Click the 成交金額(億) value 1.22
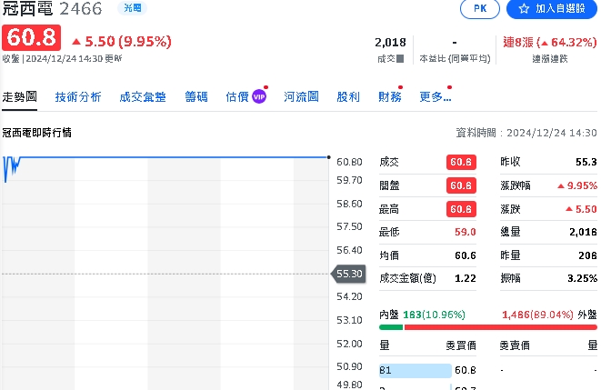 click(x=465, y=278)
